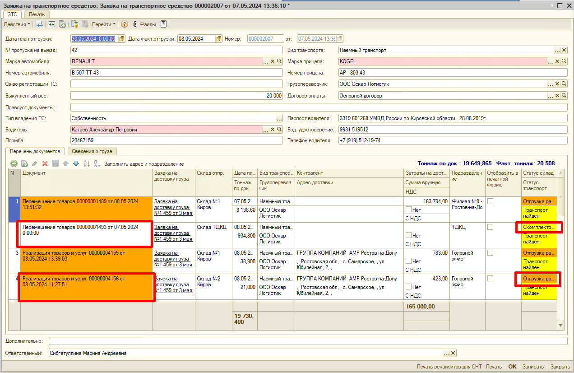This screenshot has height=373, width=574.
Task: Open the Сведения о грузе tab
Action: coord(93,151)
